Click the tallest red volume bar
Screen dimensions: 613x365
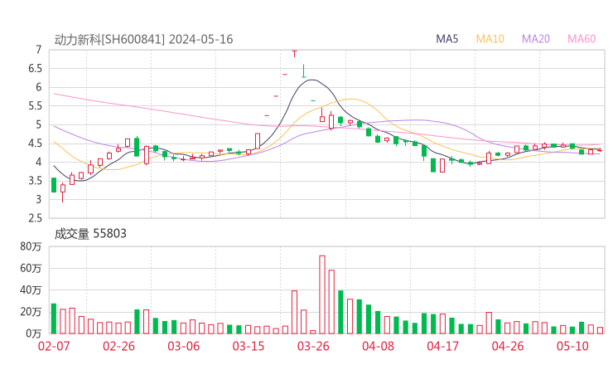tap(322, 294)
